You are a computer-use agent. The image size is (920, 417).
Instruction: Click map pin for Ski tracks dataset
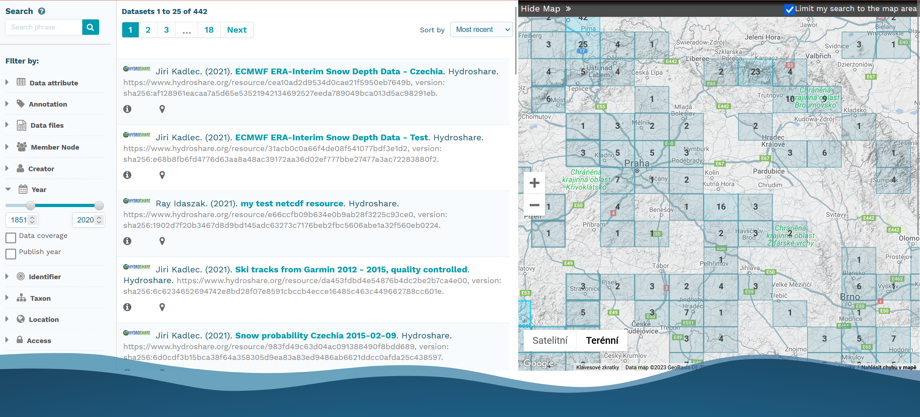pyautogui.click(x=162, y=307)
